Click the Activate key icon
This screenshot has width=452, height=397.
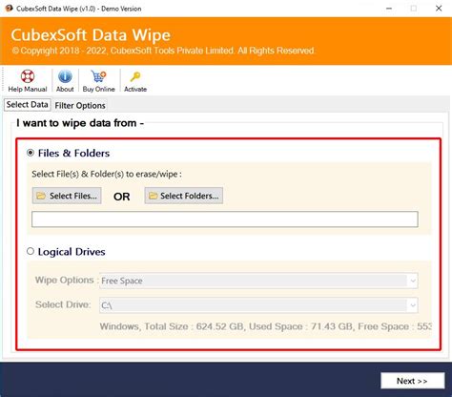pyautogui.click(x=135, y=76)
